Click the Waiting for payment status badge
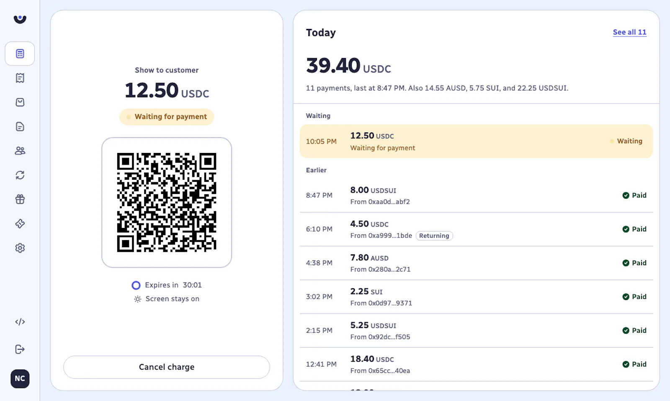Viewport: 670px width, 401px height. 167,117
